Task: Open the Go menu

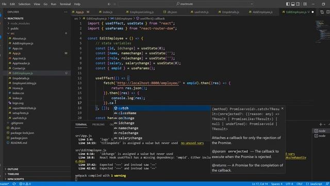Action: pyautogui.click(x=45, y=4)
